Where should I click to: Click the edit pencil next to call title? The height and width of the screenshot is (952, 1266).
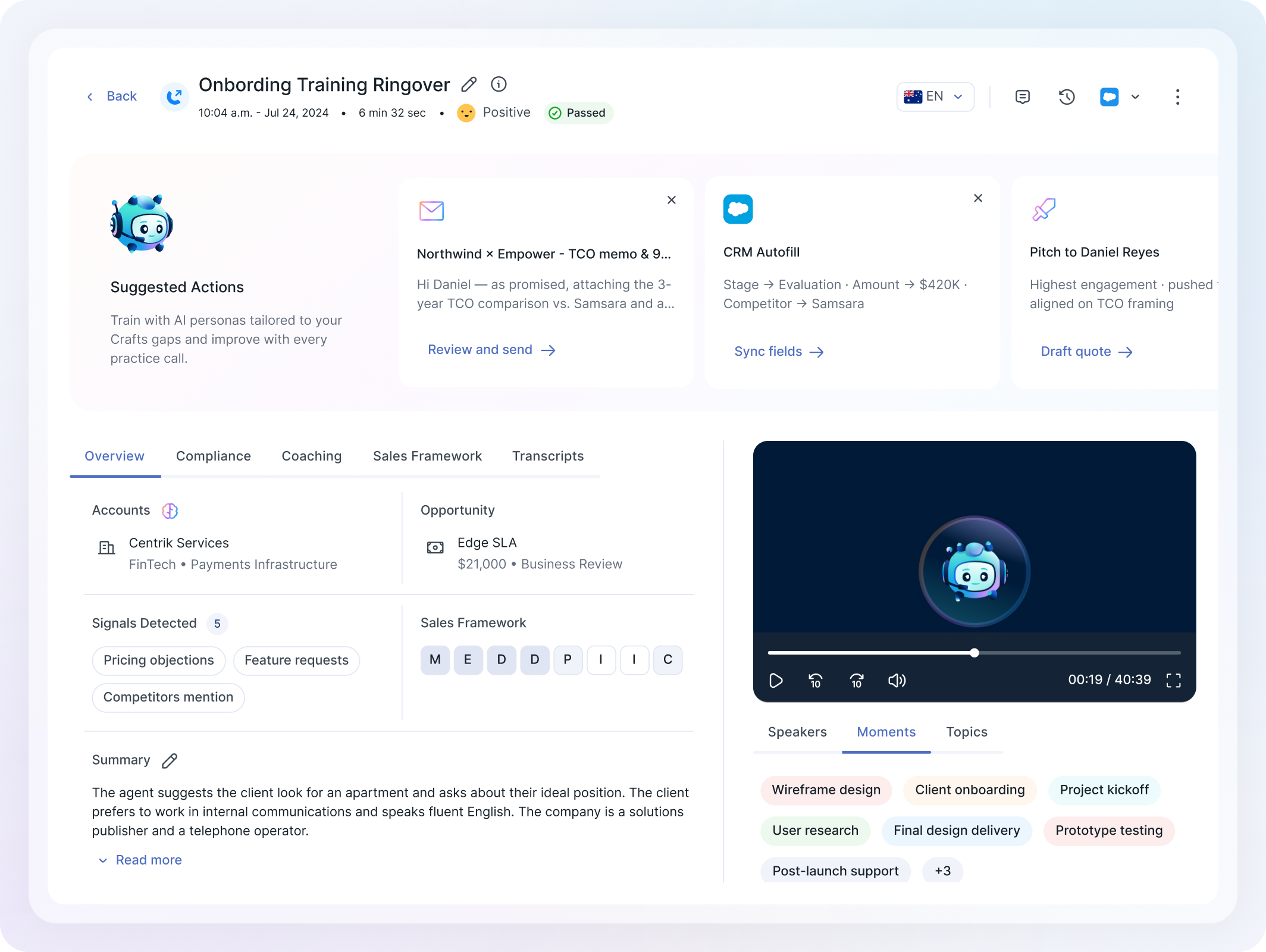coord(469,84)
